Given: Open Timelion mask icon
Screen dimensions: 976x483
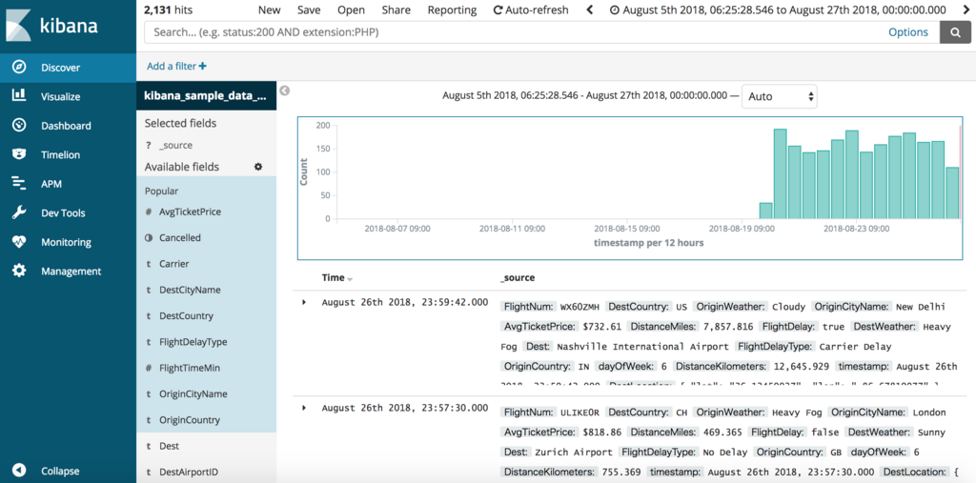Looking at the screenshot, I should pyautogui.click(x=19, y=154).
